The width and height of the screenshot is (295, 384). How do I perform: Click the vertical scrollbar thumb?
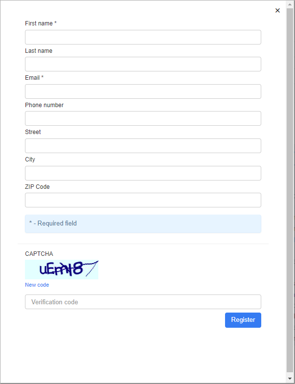[x=290, y=191]
